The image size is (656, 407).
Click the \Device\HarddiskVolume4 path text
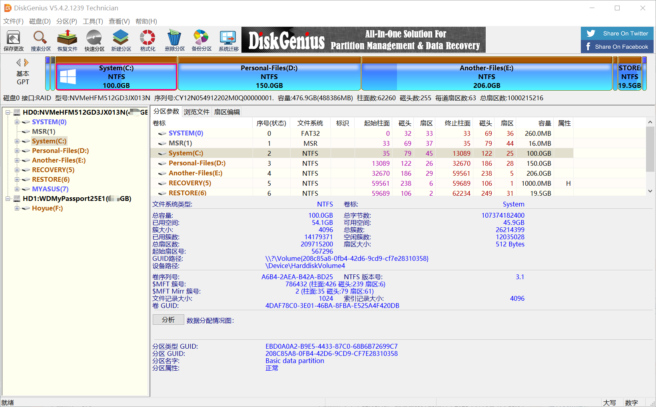(x=305, y=266)
